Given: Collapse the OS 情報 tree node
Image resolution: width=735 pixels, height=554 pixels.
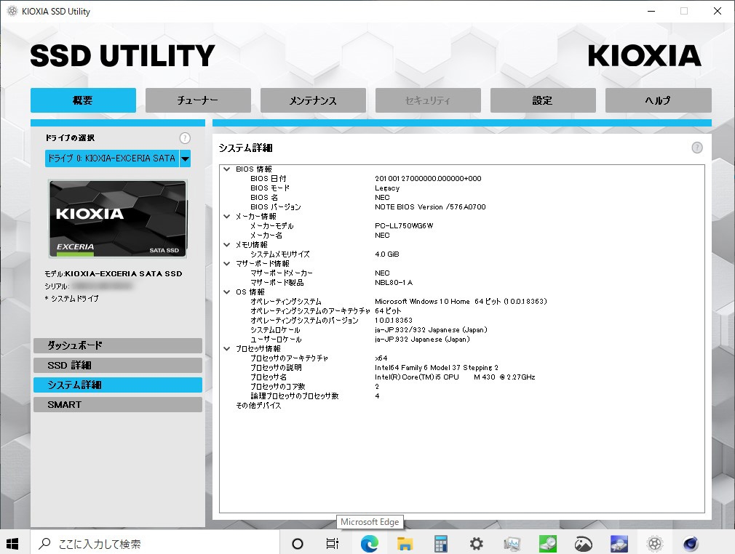Looking at the screenshot, I should pyautogui.click(x=227, y=292).
